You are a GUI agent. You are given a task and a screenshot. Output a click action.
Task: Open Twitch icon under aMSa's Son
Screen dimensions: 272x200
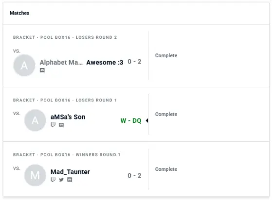coord(53,125)
